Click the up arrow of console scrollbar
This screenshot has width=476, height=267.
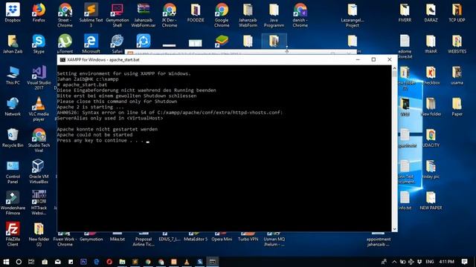[394, 68]
